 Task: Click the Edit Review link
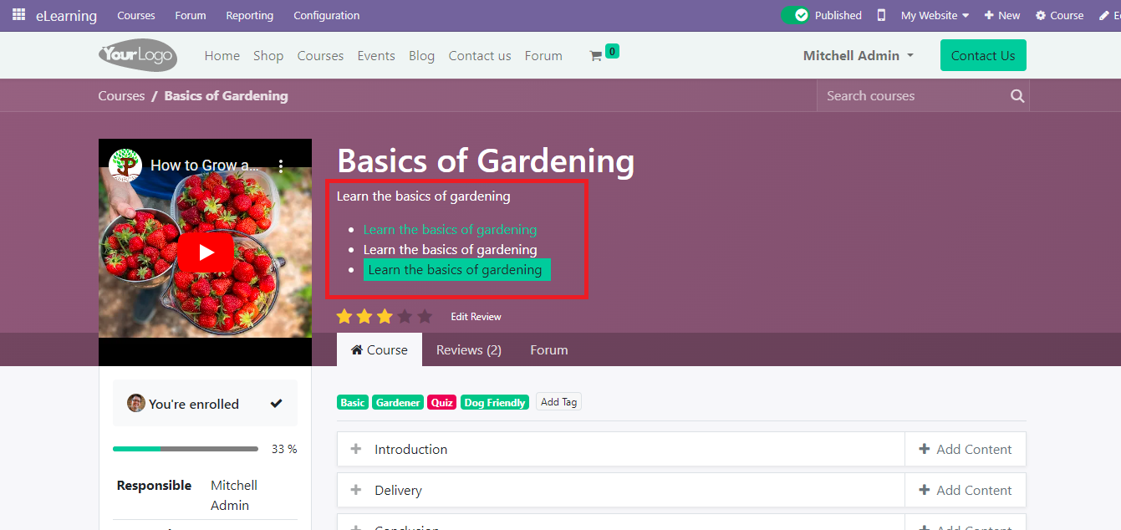coord(476,317)
